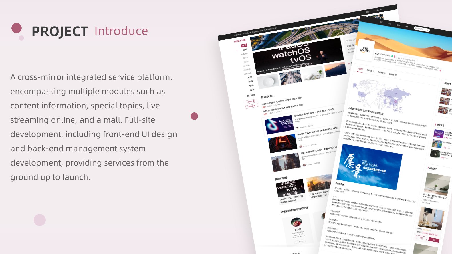Click the search magnifier icon in sidebar

248,96
